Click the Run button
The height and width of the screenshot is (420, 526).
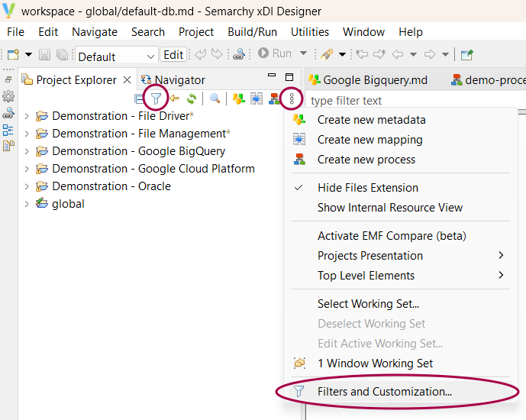tap(275, 53)
